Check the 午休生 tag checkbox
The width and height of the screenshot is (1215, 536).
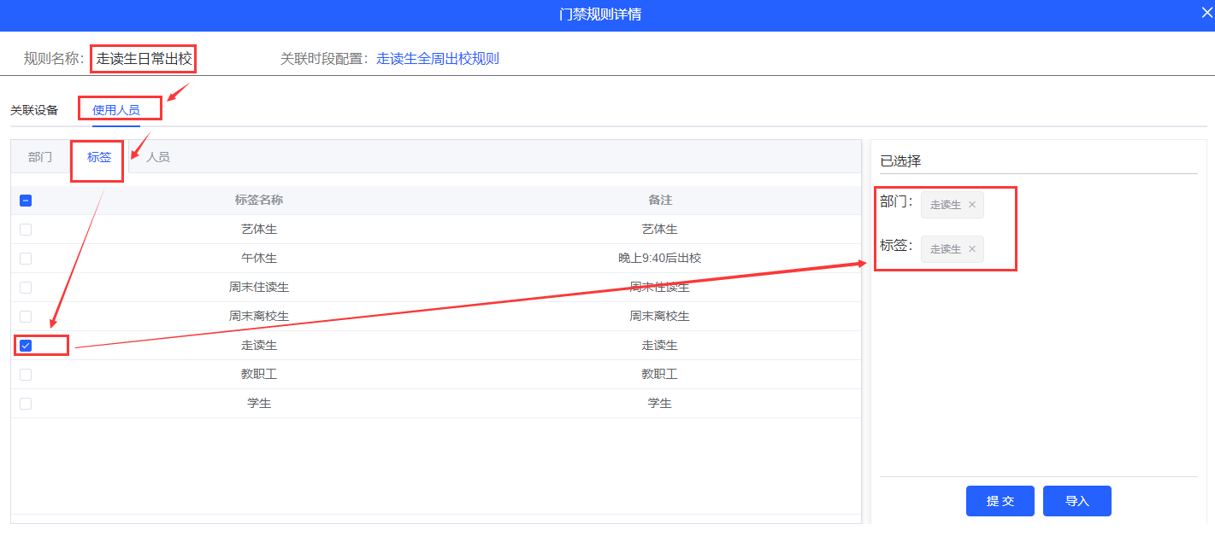click(26, 259)
